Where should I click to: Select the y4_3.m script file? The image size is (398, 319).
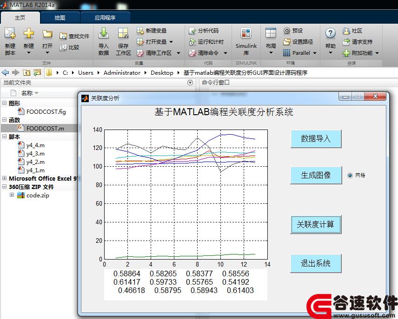tap(35, 154)
